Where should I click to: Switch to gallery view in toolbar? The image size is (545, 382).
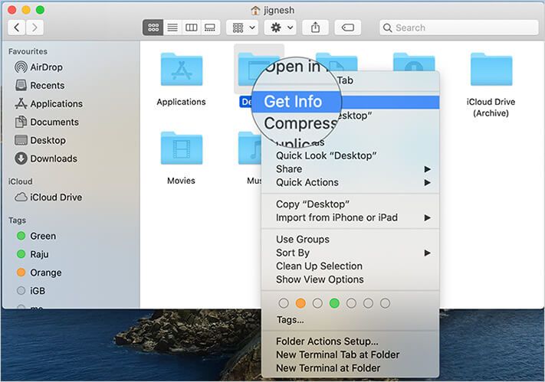[x=211, y=28]
